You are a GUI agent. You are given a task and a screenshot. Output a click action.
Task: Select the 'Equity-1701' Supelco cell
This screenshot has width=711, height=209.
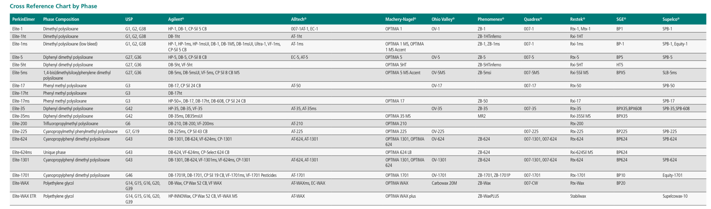(x=673, y=175)
